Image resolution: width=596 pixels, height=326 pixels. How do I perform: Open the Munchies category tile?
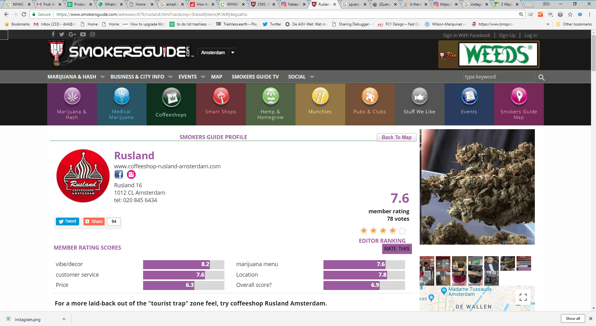(320, 104)
